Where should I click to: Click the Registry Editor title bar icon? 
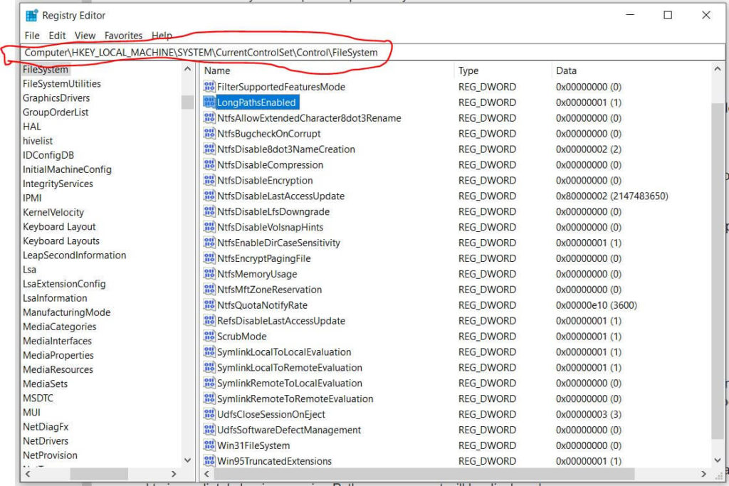pos(31,16)
